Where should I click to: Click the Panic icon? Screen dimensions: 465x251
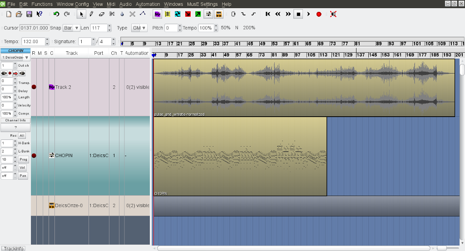click(333, 14)
